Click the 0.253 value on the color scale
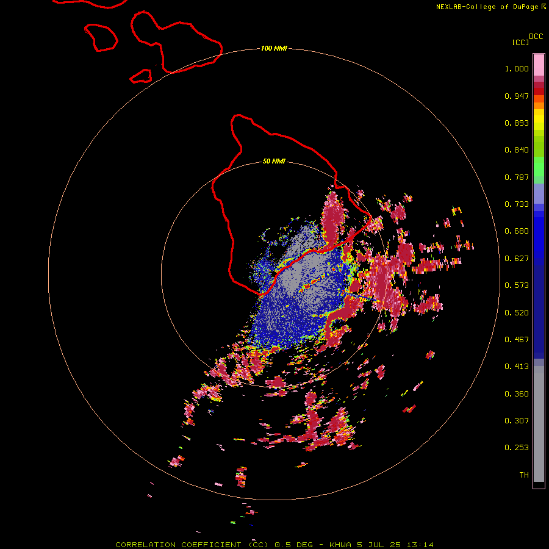Image resolution: width=549 pixels, height=549 pixels. [517, 448]
